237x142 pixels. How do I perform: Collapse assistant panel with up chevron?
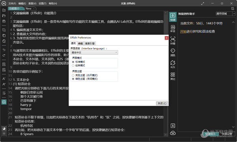coord(233,22)
